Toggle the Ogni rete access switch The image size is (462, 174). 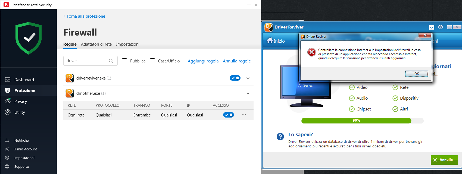229,115
